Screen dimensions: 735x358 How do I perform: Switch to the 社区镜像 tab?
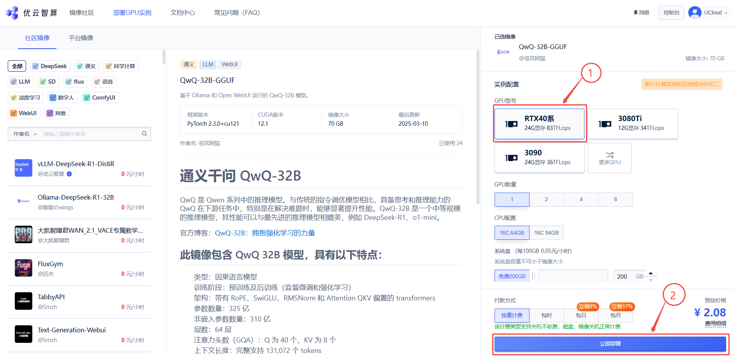click(x=37, y=38)
